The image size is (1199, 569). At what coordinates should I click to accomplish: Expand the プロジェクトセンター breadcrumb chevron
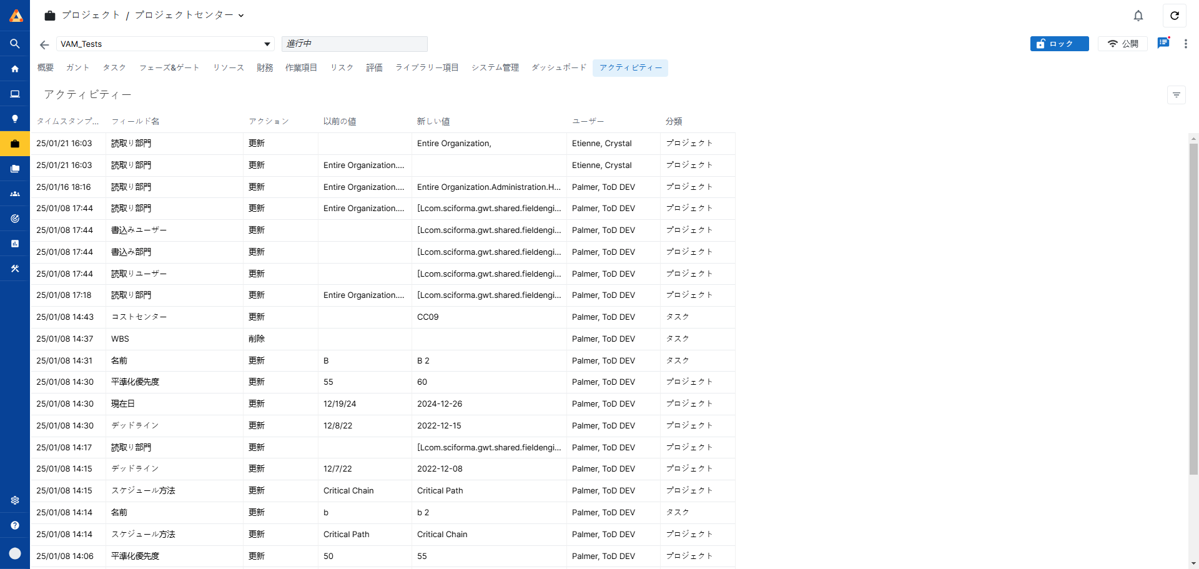[x=241, y=16]
